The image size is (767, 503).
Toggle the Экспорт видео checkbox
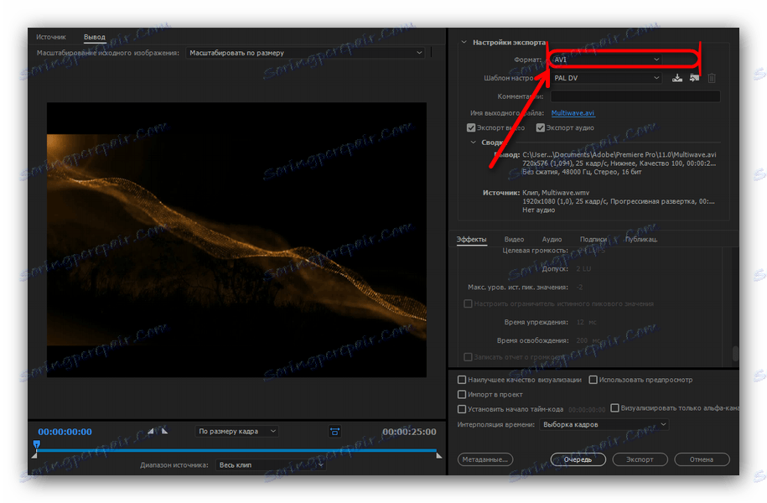pyautogui.click(x=471, y=127)
